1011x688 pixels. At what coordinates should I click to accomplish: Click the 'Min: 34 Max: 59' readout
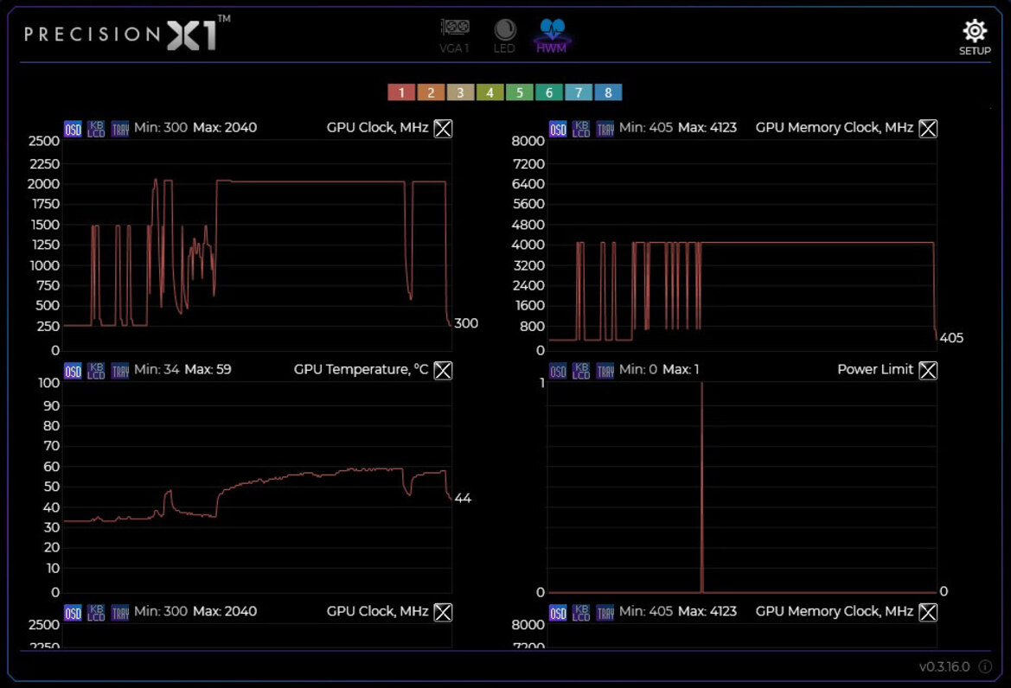182,370
